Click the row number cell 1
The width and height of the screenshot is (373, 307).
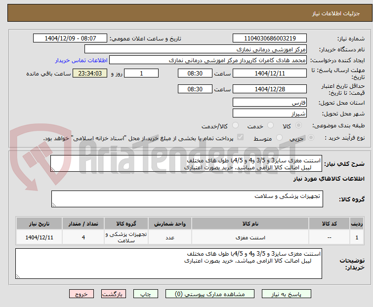(x=357, y=237)
